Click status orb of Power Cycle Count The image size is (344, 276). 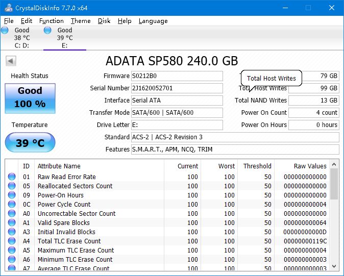pos(12,204)
